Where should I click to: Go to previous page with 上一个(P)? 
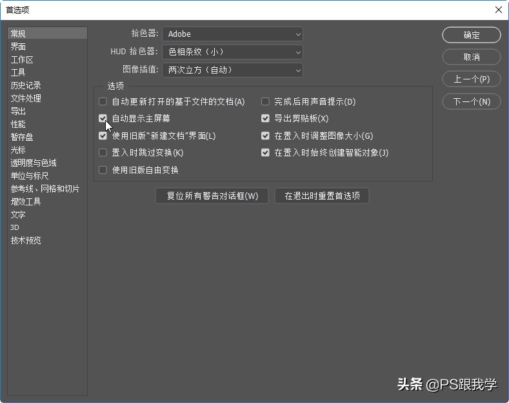coord(472,79)
